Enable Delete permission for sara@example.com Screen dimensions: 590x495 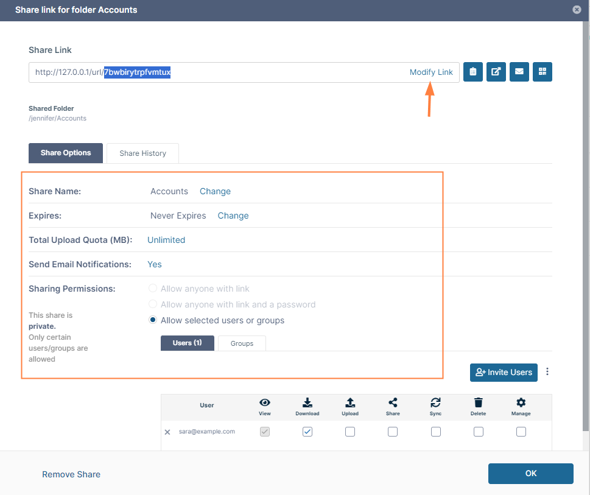click(x=478, y=432)
